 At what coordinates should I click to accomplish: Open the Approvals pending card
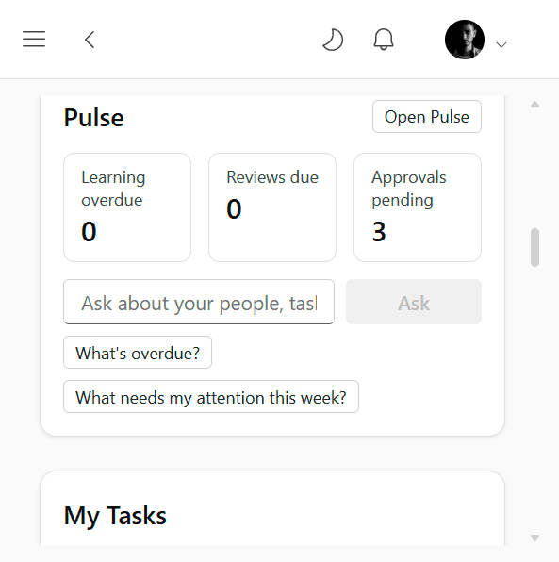pos(418,207)
